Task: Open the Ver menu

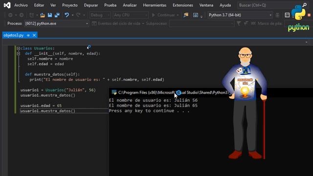Action: point(53,5)
